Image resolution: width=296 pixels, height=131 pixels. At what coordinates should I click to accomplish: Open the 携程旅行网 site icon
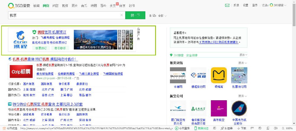[198, 75]
